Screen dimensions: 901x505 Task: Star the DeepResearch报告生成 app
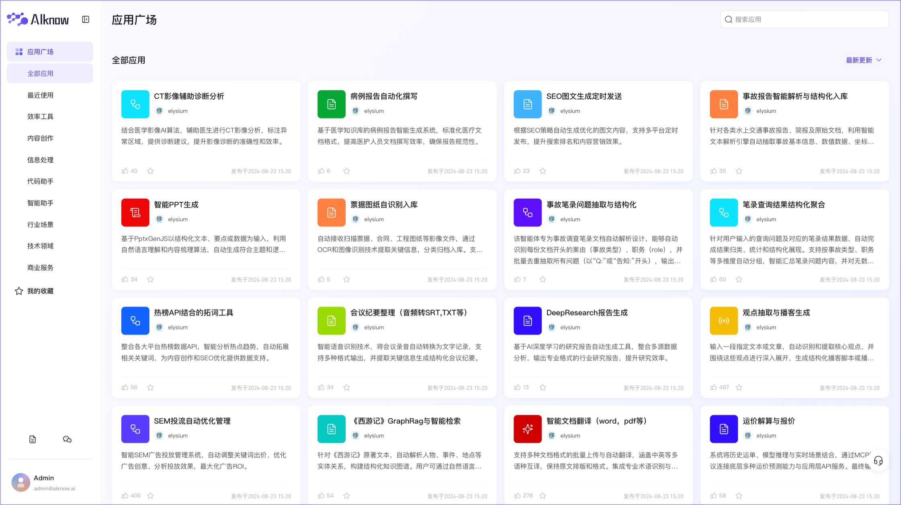pyautogui.click(x=543, y=387)
